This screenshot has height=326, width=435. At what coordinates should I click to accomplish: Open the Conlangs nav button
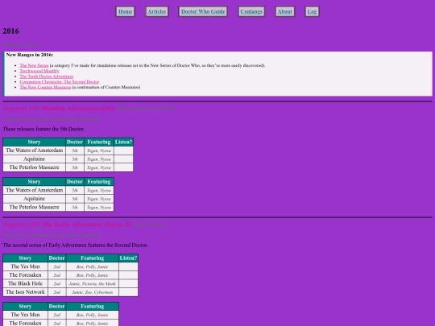coord(251,11)
